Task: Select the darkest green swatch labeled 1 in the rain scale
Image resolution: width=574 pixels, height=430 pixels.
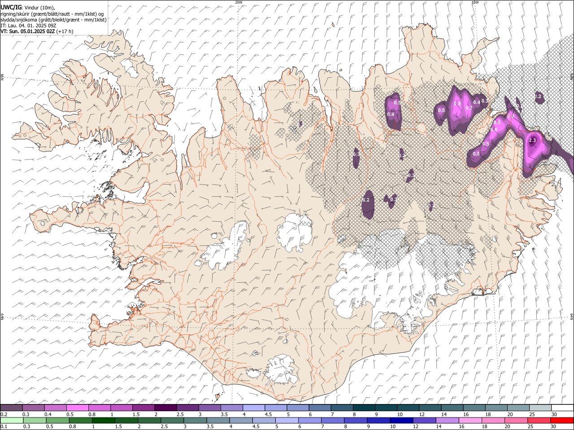Action: tap(104, 421)
